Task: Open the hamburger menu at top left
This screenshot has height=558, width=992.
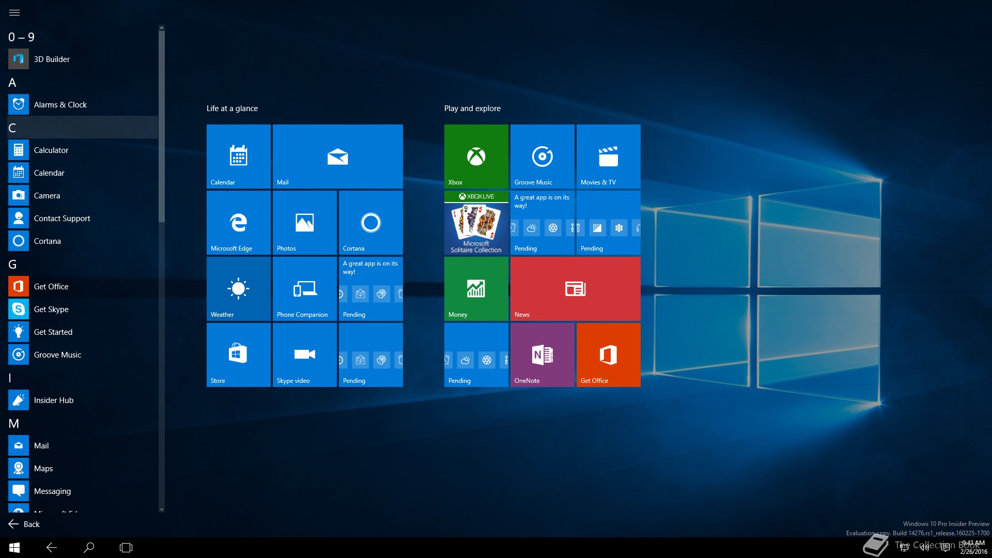Action: pos(14,12)
